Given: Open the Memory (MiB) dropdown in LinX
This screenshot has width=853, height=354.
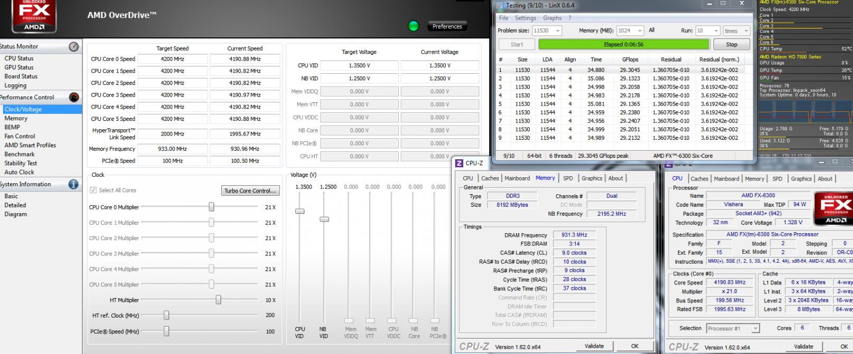Looking at the screenshot, I should click(639, 31).
